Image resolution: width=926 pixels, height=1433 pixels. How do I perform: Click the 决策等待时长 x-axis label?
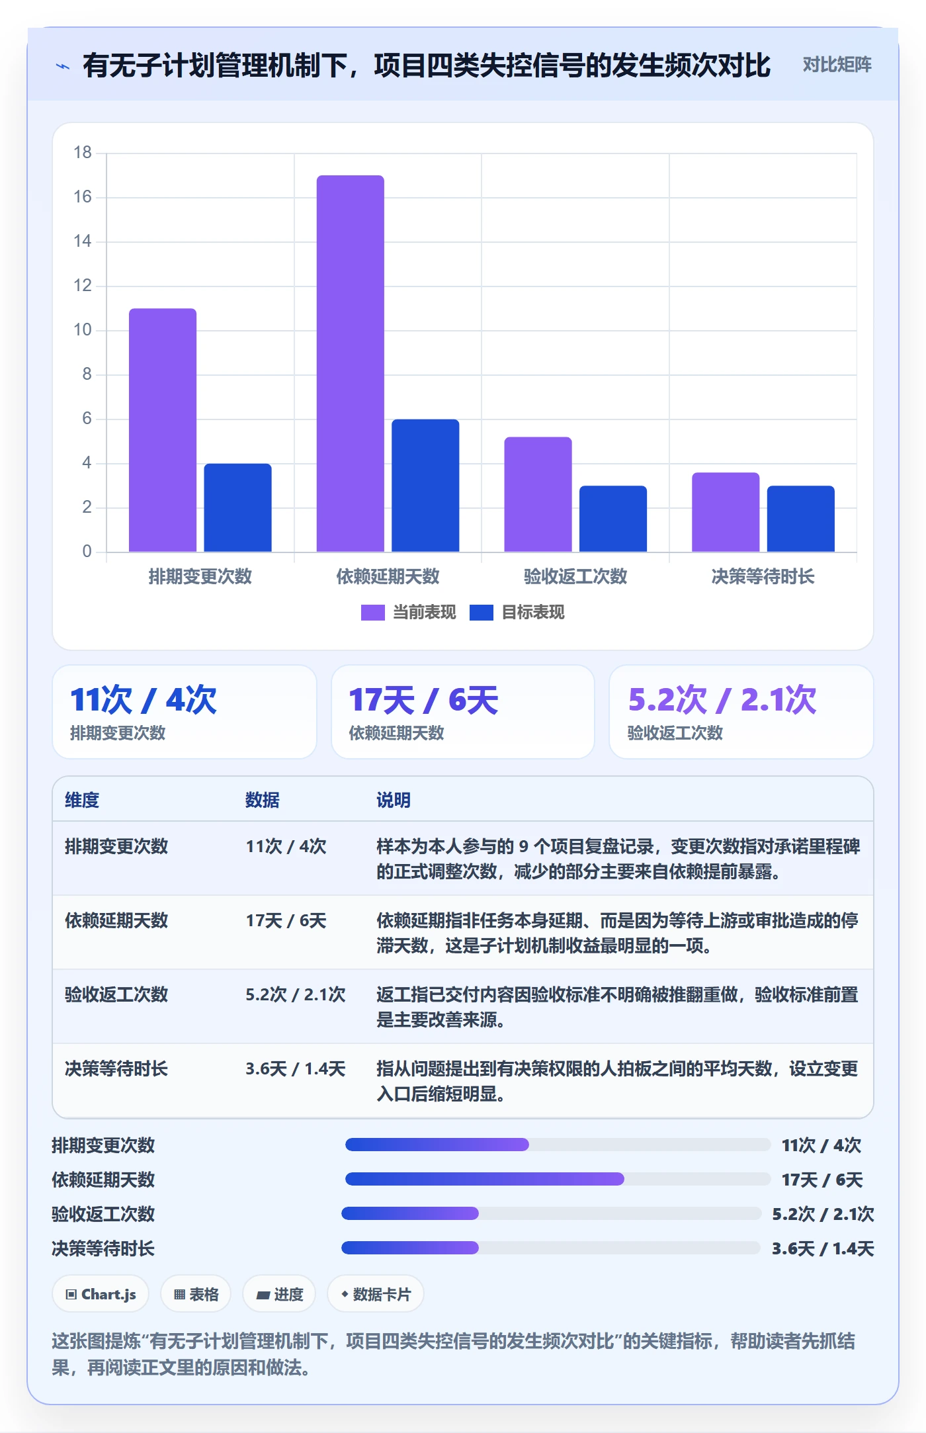[x=763, y=576]
